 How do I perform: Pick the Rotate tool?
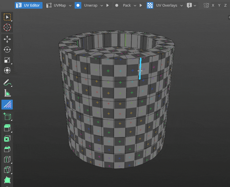click(7, 50)
